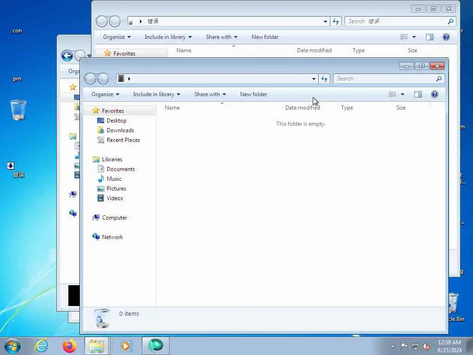Open the Start menu orb
Screen dimensions: 473x355
pos(12,346)
